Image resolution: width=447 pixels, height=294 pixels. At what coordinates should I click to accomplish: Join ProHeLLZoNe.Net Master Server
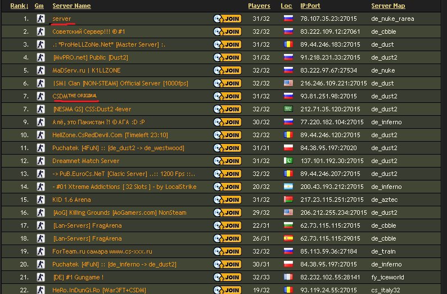(x=228, y=44)
